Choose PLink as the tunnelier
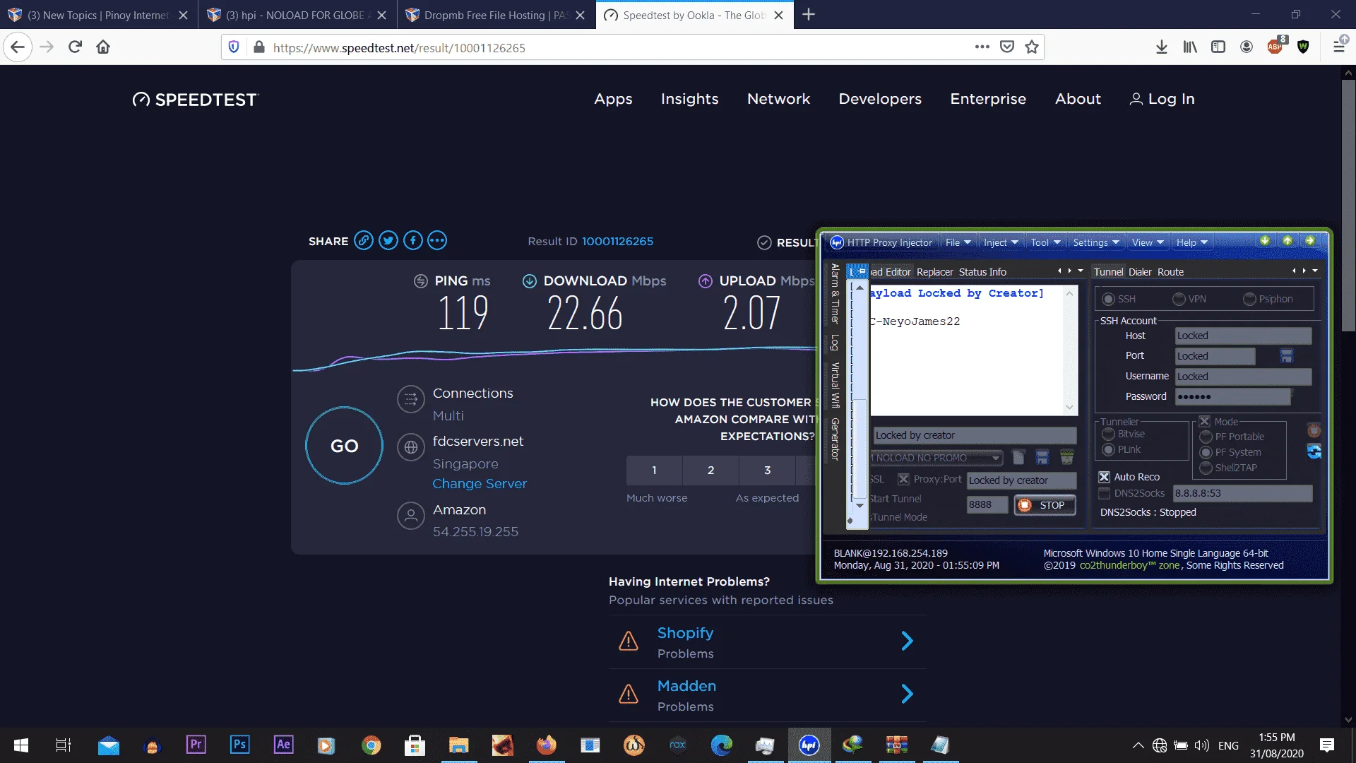This screenshot has width=1356, height=763. click(1108, 450)
